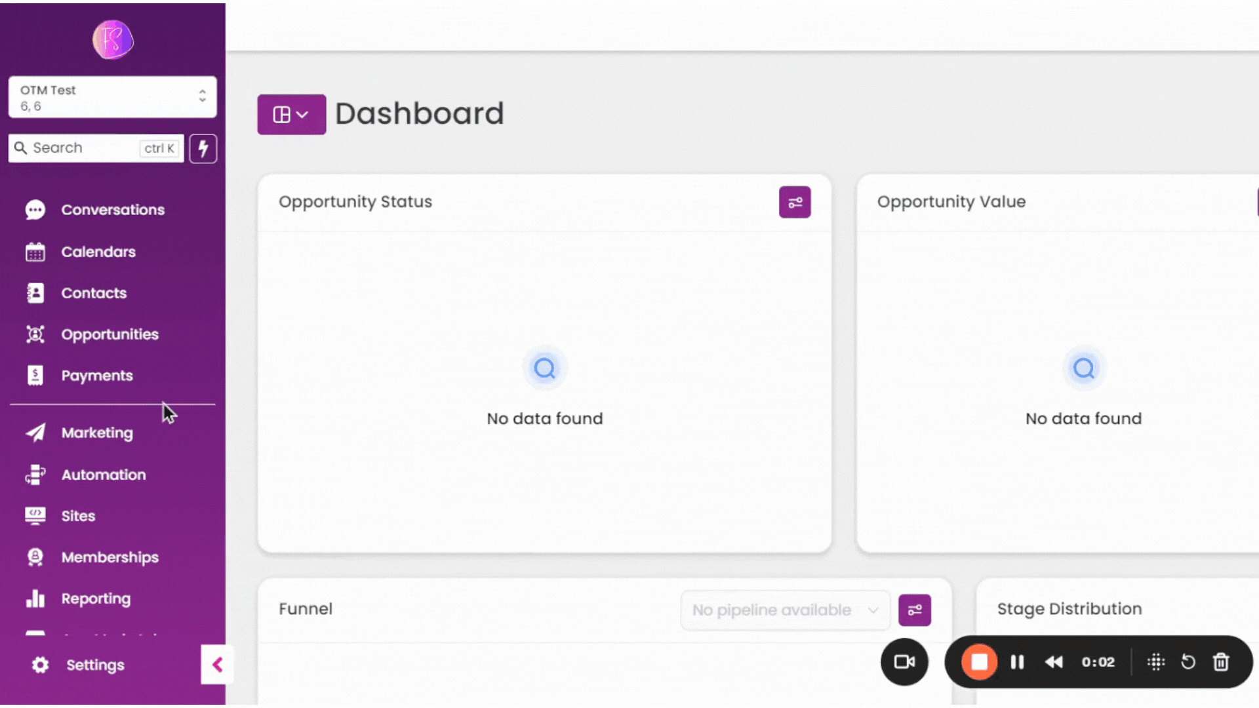Open Settings from sidebar
Image resolution: width=1259 pixels, height=708 pixels.
95,665
